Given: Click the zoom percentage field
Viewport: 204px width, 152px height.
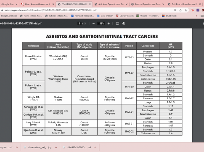Looking at the screenshot, I should coord(101,24).
